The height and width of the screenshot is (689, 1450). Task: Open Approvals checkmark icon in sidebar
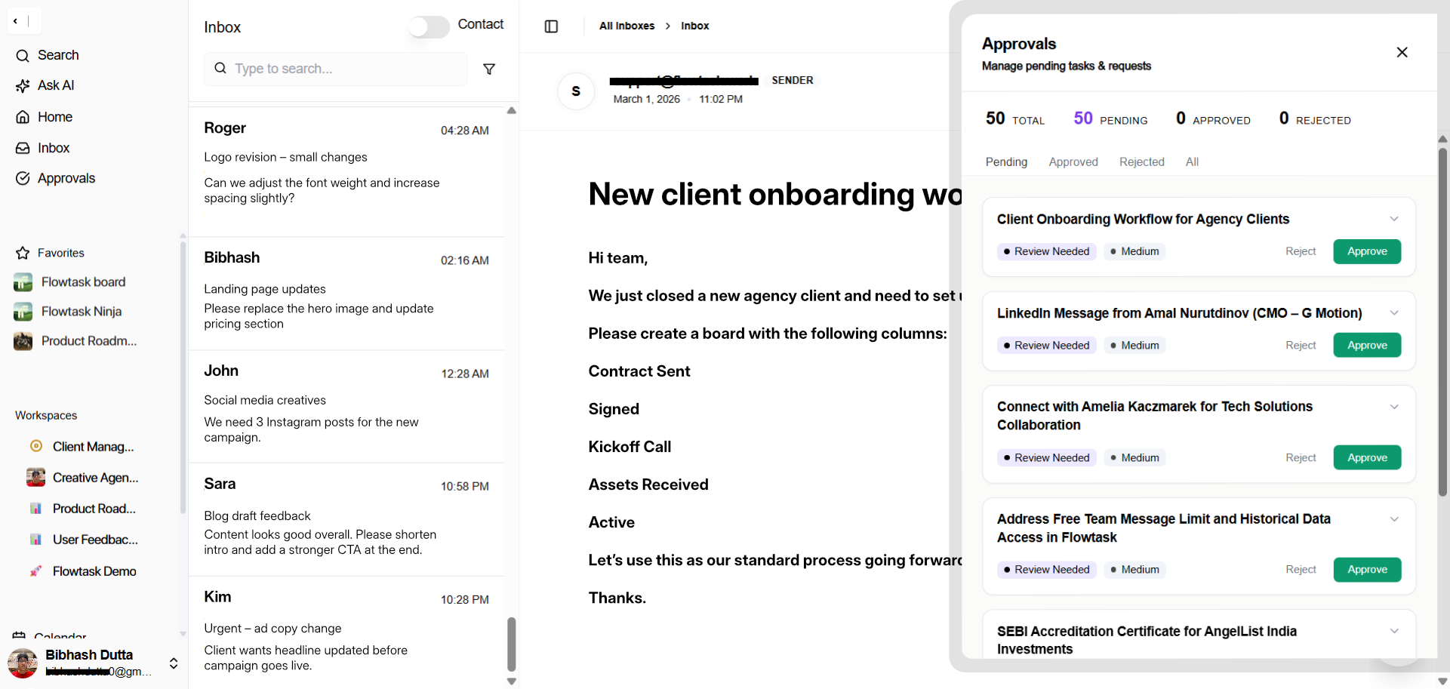point(23,178)
